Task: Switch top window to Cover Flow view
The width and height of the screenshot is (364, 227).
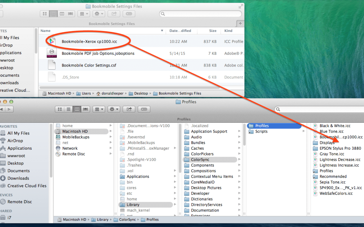Action: point(70,14)
